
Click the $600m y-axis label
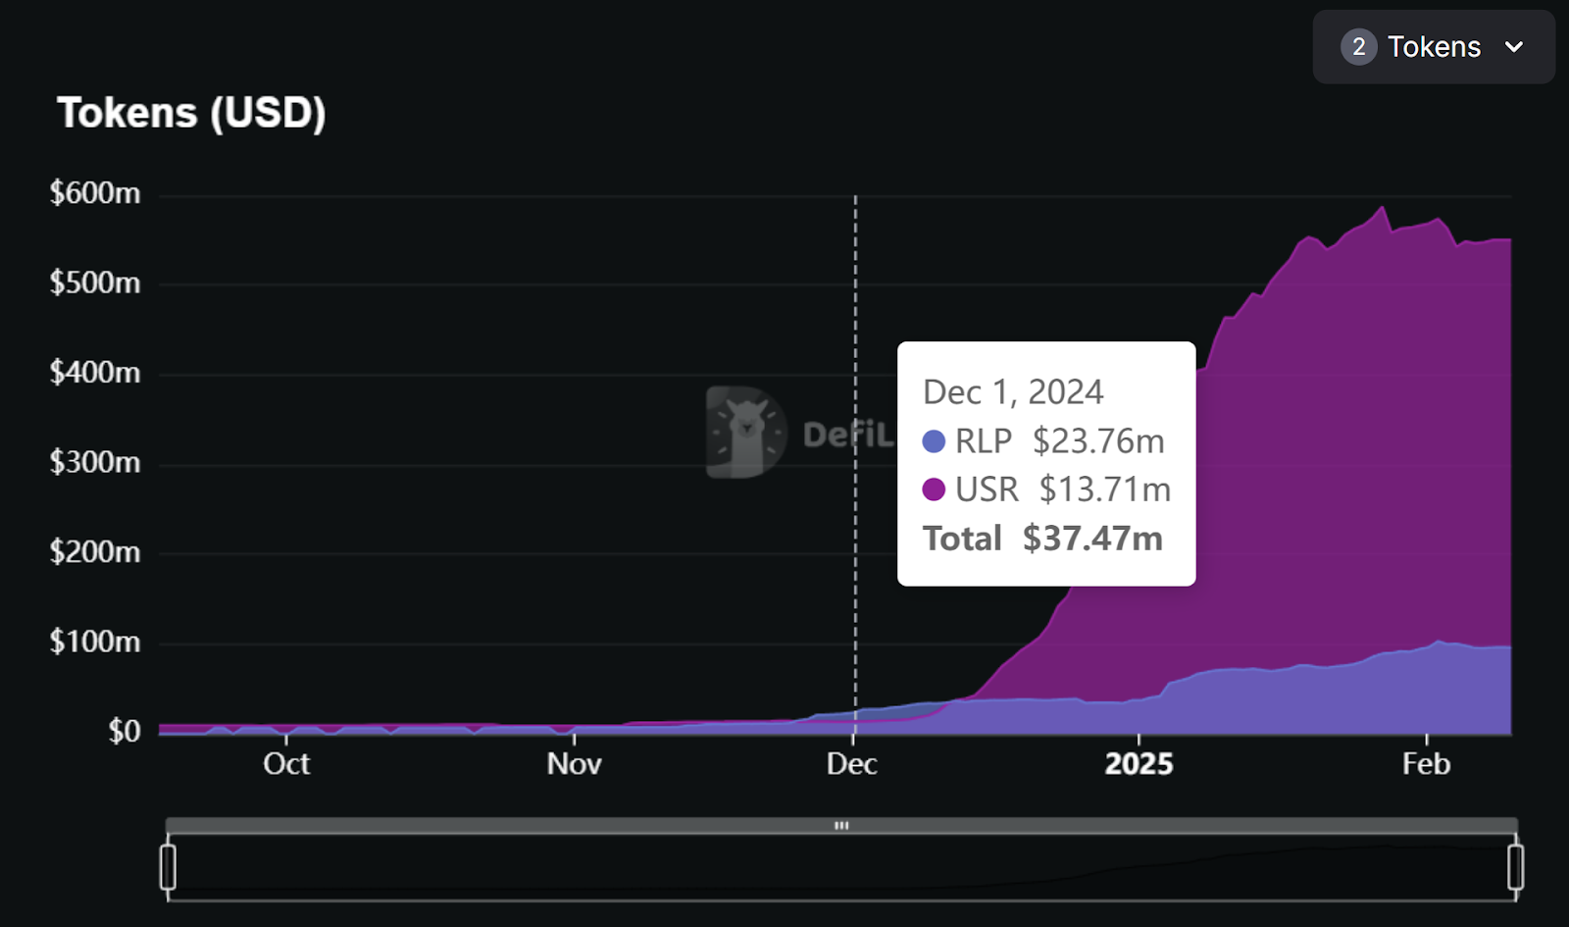(x=95, y=193)
